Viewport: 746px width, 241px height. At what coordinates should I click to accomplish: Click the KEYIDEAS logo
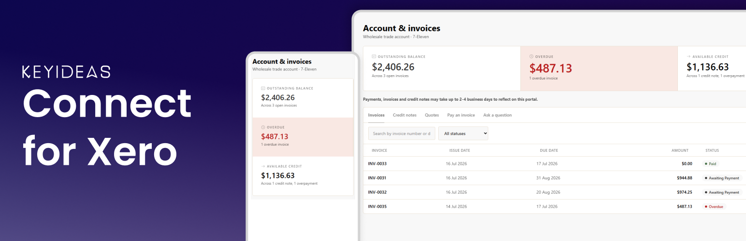coord(66,72)
